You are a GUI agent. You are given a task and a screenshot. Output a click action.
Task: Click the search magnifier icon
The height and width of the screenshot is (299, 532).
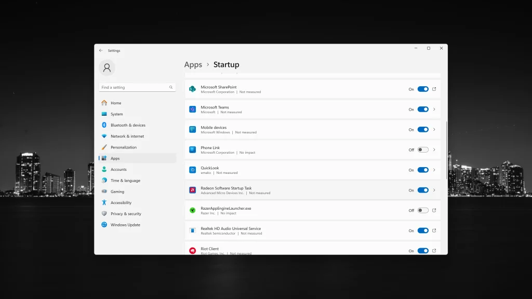tap(171, 87)
